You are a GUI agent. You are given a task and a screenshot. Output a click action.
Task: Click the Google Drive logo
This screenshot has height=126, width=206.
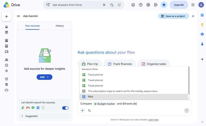click(6, 5)
